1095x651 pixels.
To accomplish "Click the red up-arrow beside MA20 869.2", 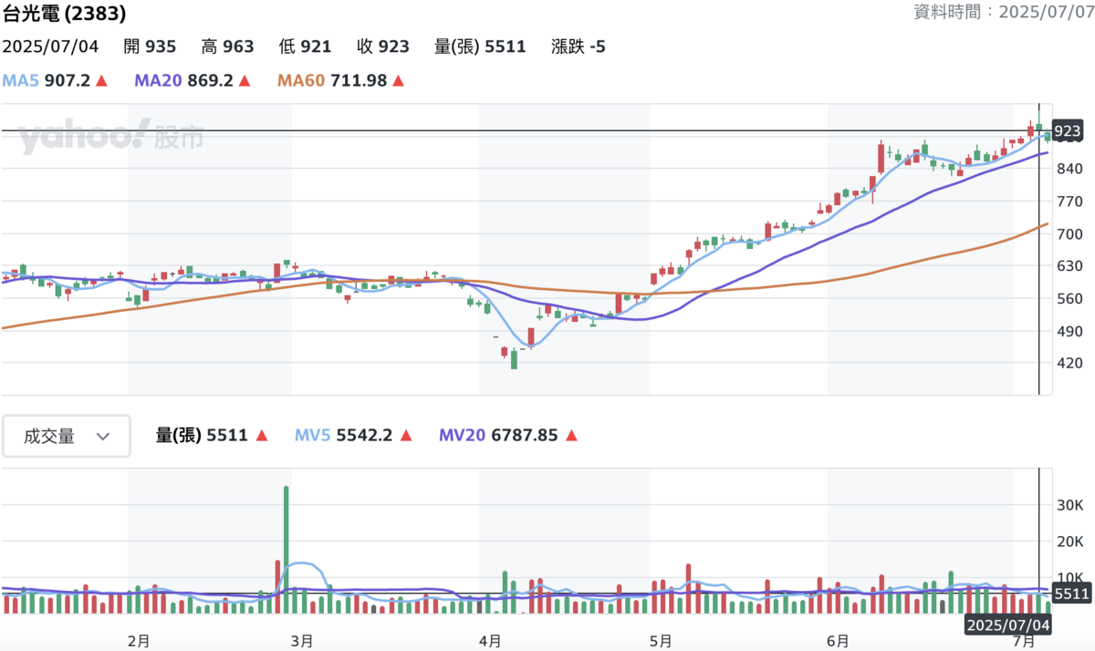I will tap(245, 80).
